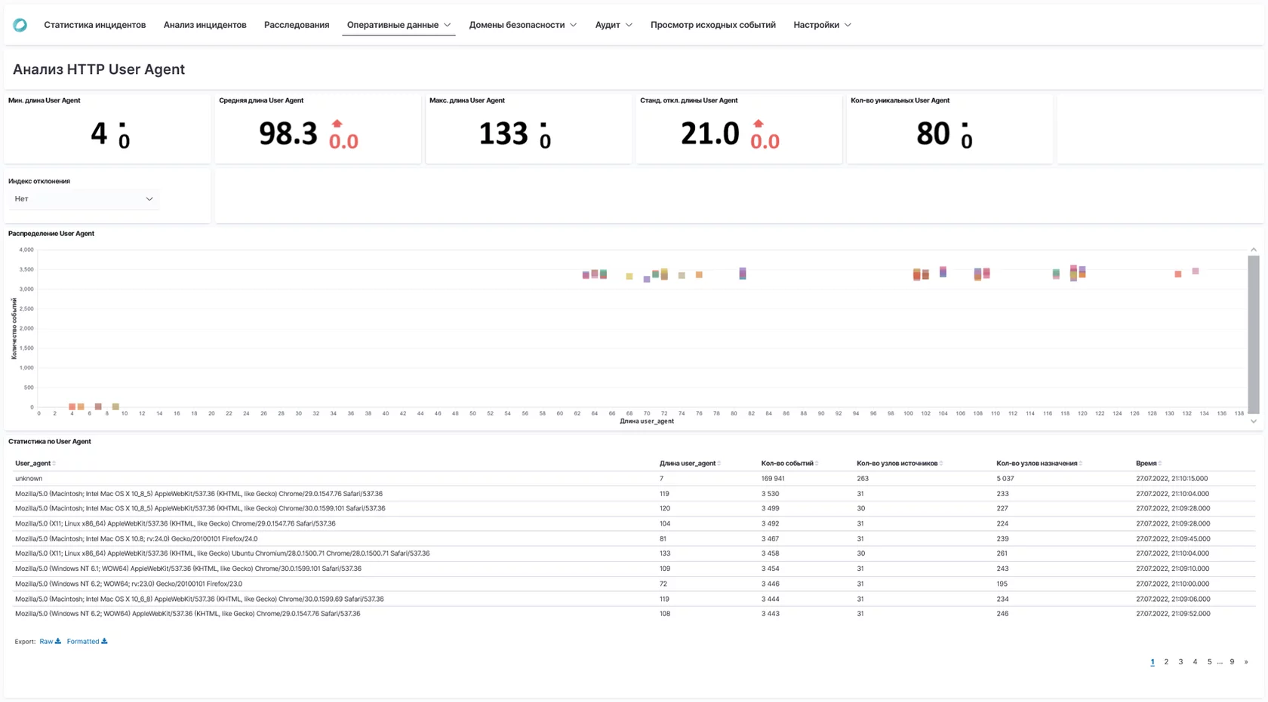Click the product logo icon top left
The height and width of the screenshot is (702, 1268).
20,25
